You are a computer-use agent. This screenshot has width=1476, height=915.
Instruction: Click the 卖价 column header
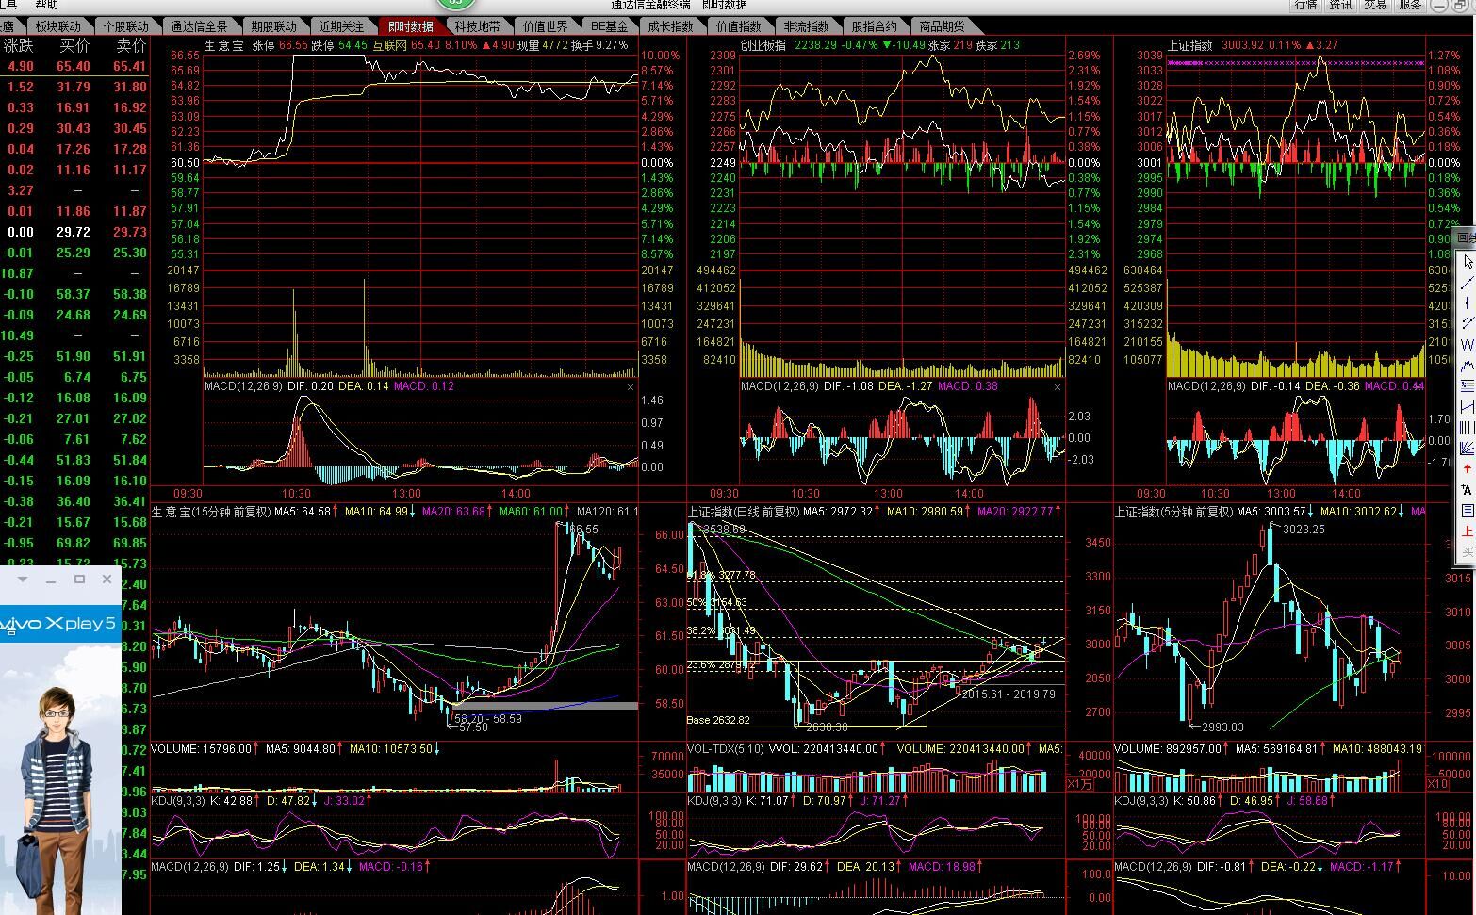pos(131,45)
